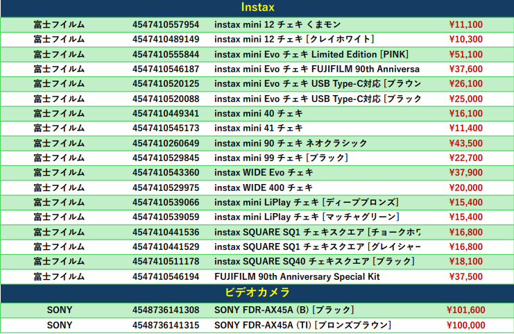514x334 pixels.
Task: Click SONY maker in ¥101,600 row
Action: point(60,310)
